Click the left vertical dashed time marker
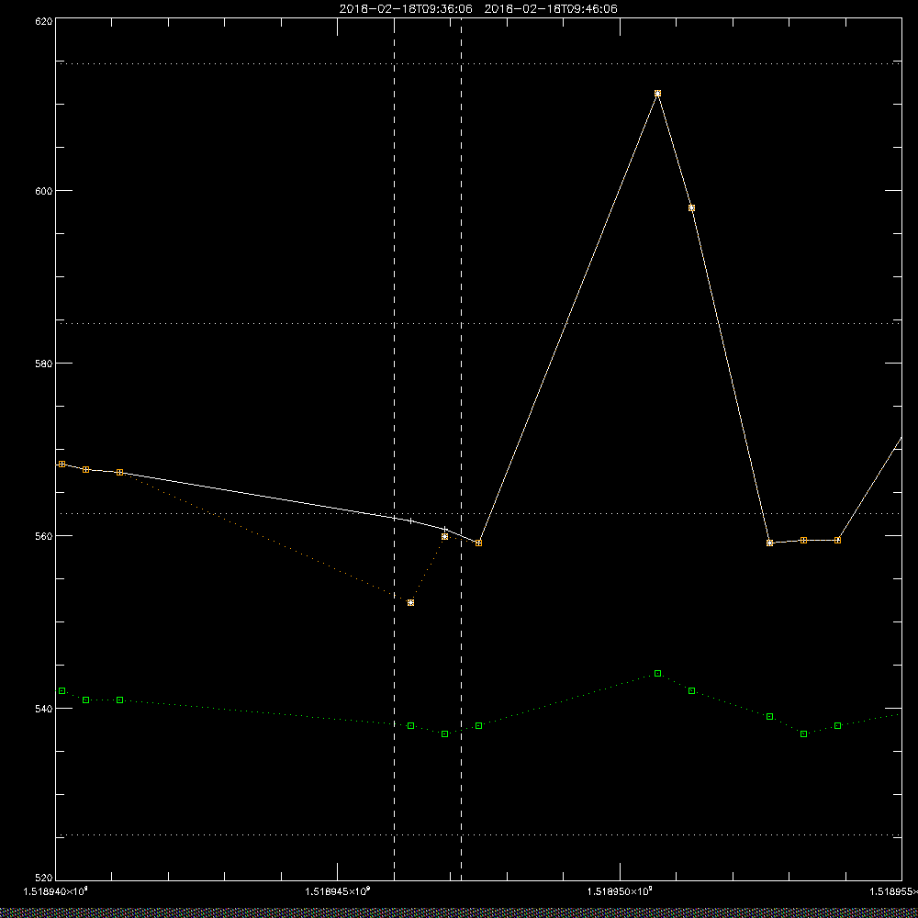Screen dimensions: 918x918 (394, 449)
